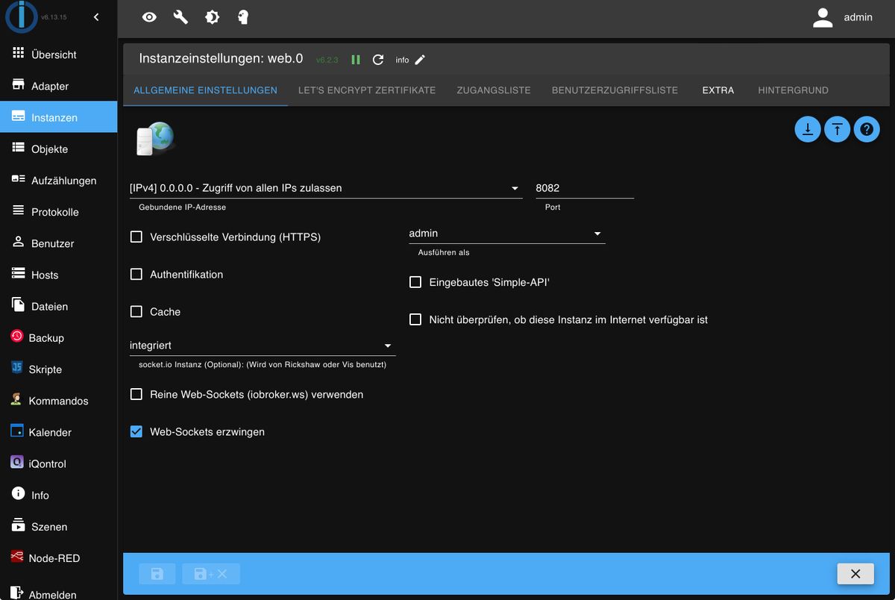Pause the web.0 instance

(x=356, y=60)
